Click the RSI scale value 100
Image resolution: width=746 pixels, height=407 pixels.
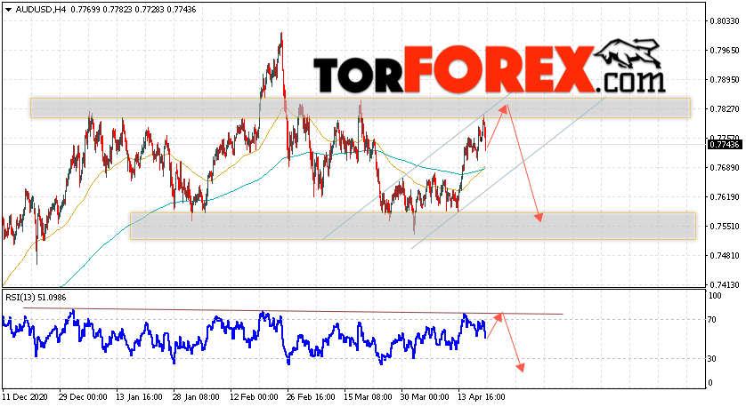(x=715, y=296)
